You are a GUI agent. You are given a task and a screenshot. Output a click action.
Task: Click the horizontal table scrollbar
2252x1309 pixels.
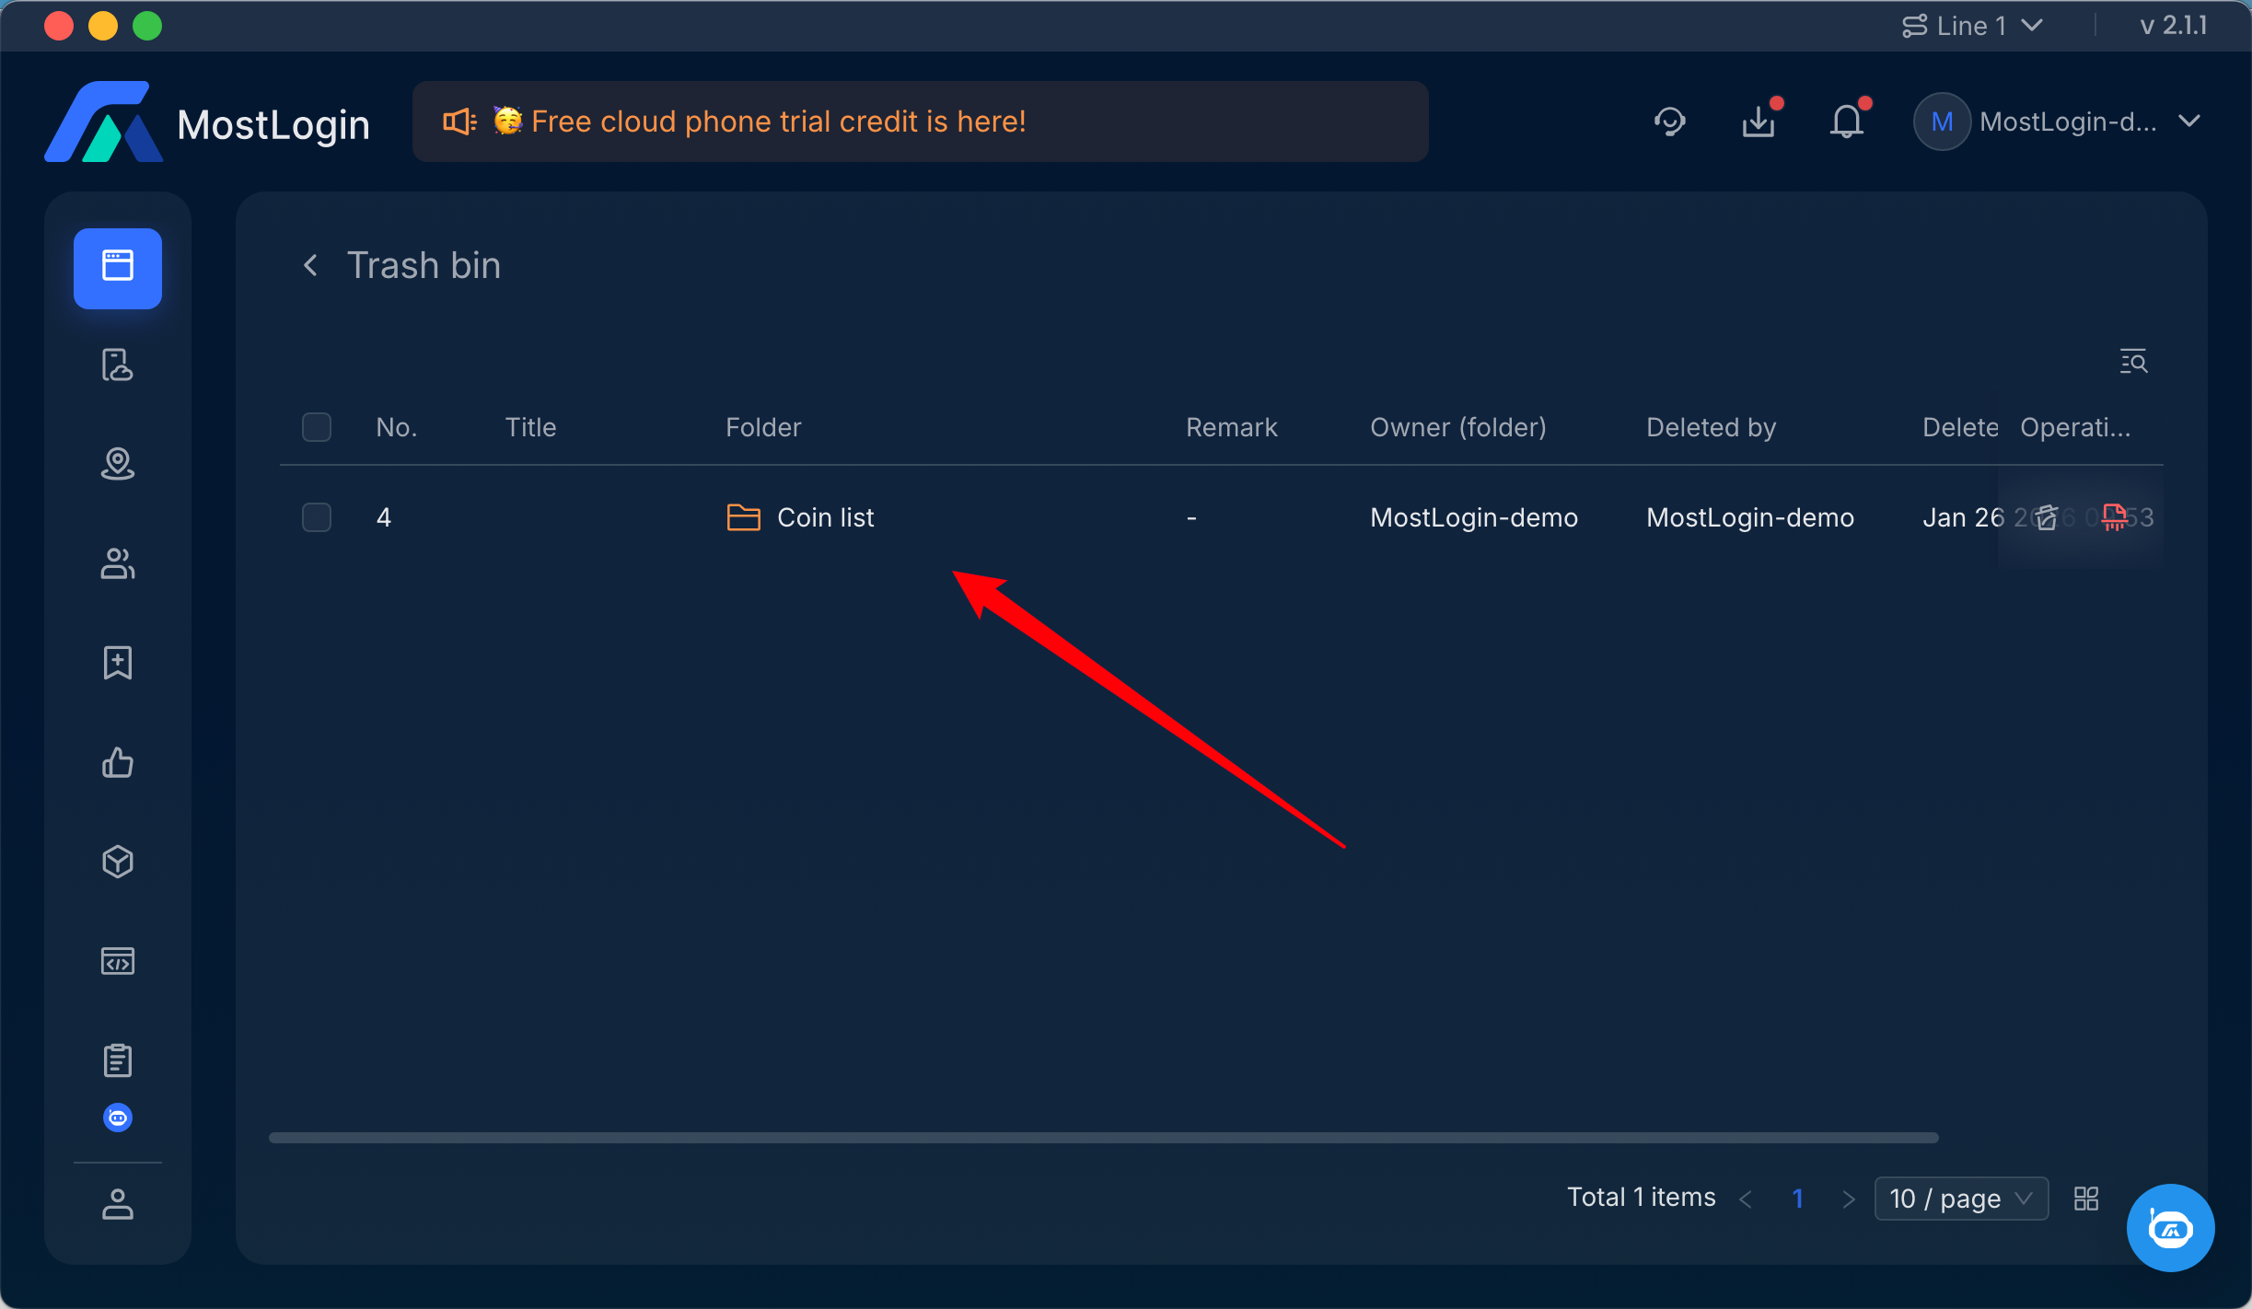[x=1104, y=1138]
